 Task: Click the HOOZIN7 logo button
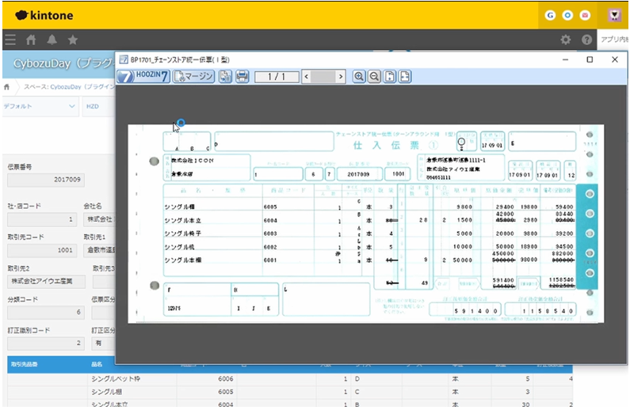[x=143, y=76]
